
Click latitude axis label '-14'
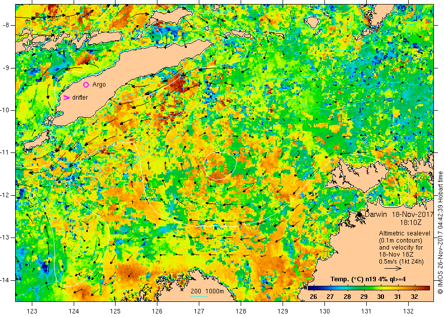tap(6, 280)
